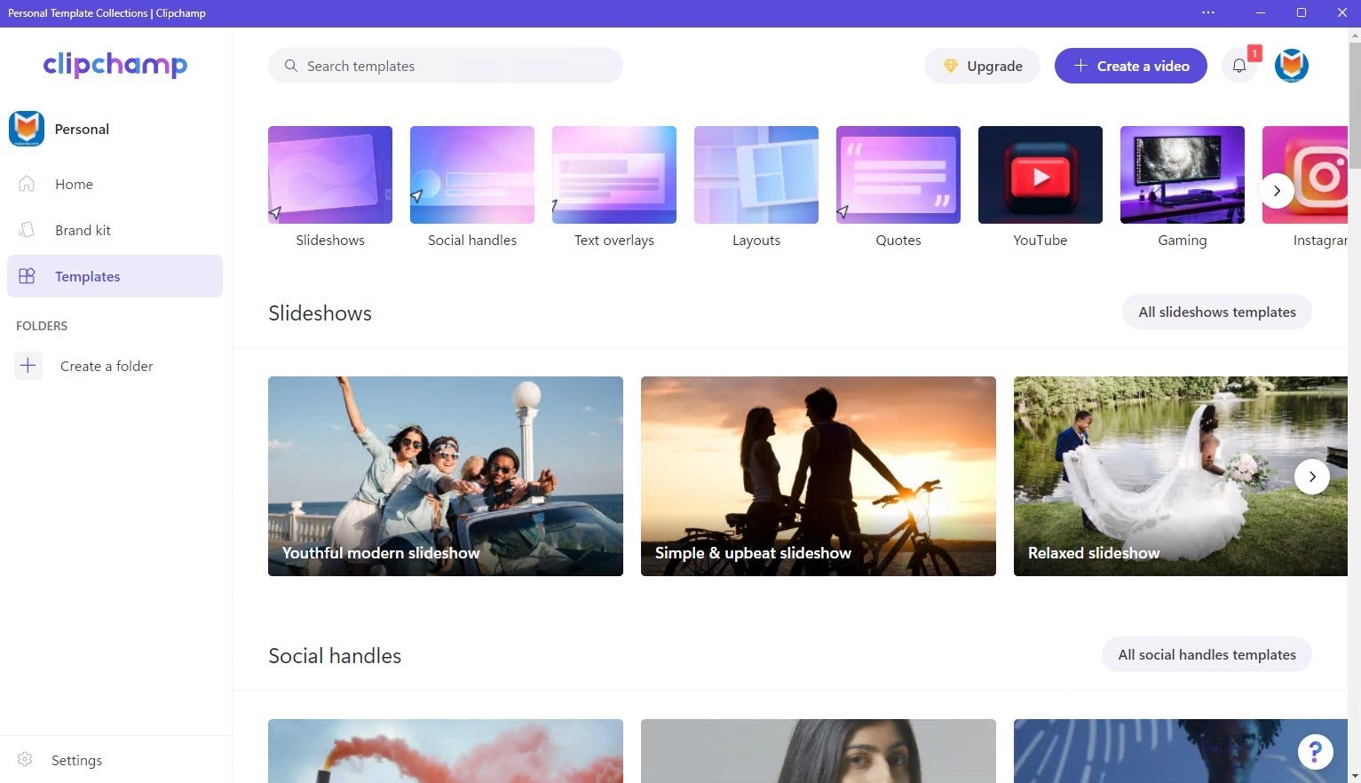This screenshot has width=1361, height=783.
Task: Select Youthful modern slideshow template
Action: pos(446,476)
